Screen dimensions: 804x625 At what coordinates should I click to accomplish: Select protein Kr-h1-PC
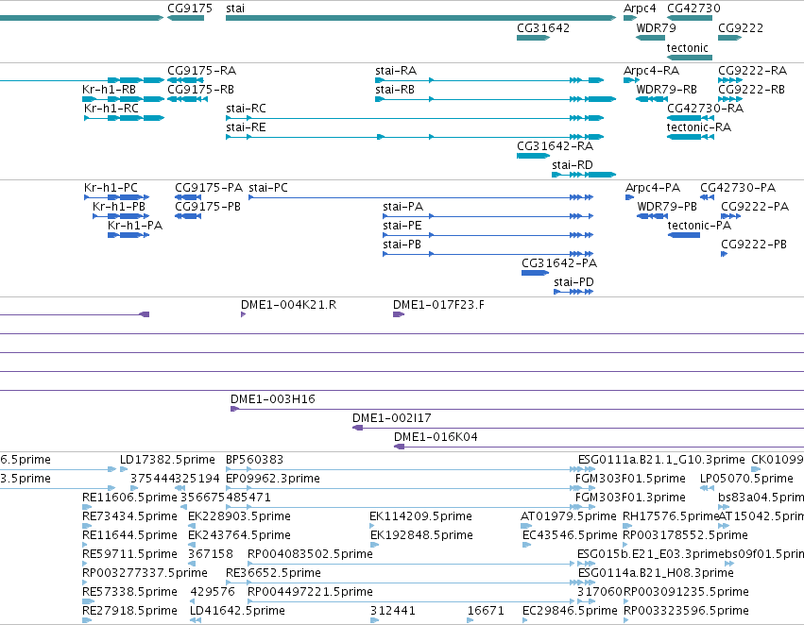[x=116, y=197]
